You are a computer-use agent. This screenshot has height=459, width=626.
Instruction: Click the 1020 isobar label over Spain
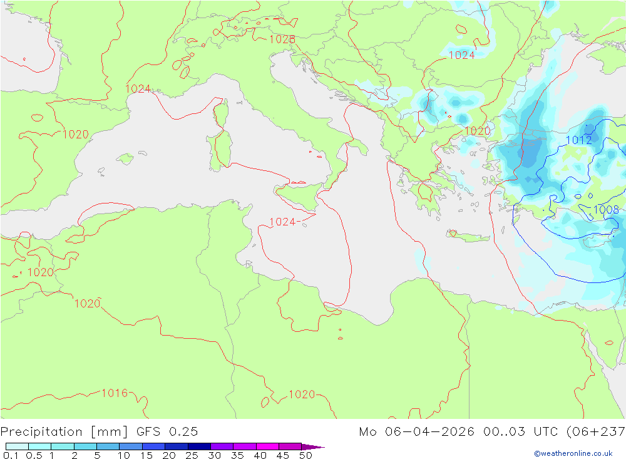[x=76, y=135]
